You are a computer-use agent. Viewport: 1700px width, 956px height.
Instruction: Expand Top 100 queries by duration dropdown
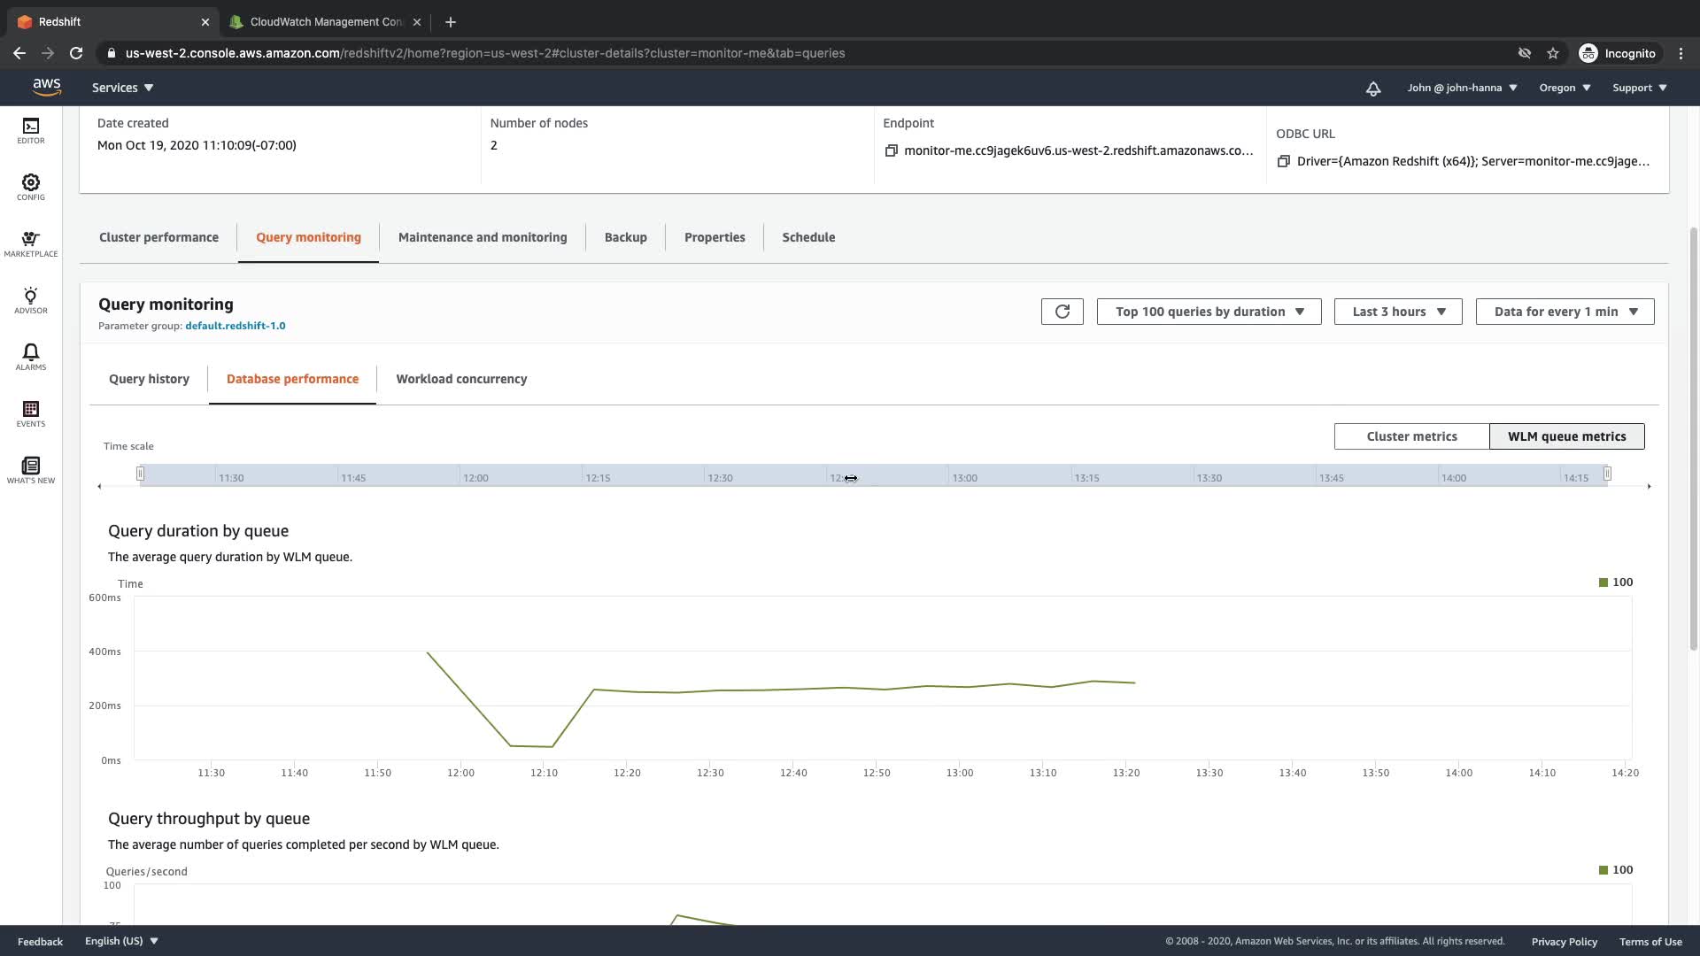point(1209,312)
